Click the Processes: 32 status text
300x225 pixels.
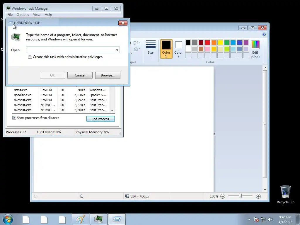(16, 132)
